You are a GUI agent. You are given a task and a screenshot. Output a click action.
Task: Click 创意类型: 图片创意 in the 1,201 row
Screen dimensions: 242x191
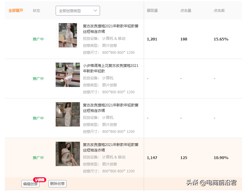click(x=100, y=46)
